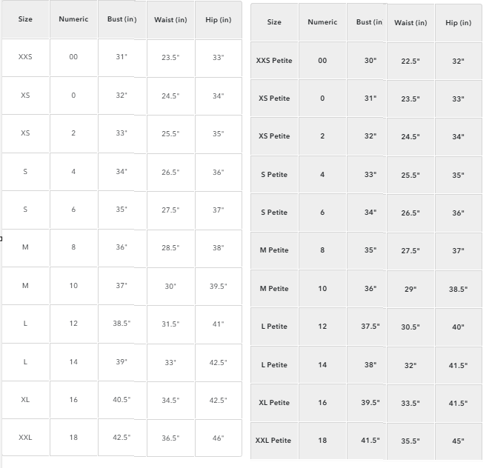Click the 46" hip cell for XXL

click(x=218, y=438)
